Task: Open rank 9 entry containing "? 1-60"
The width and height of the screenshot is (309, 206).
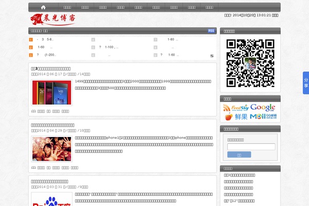Action: (169, 55)
